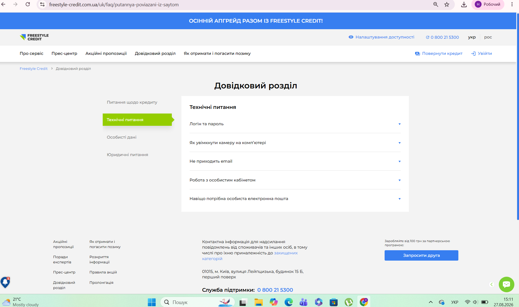519x307 pixels.
Task: Select Юридичні питання category
Action: coord(127,155)
